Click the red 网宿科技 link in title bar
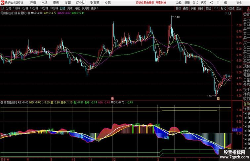Image resolution: width=250 pixels, height=161 pixels. coord(161,3)
